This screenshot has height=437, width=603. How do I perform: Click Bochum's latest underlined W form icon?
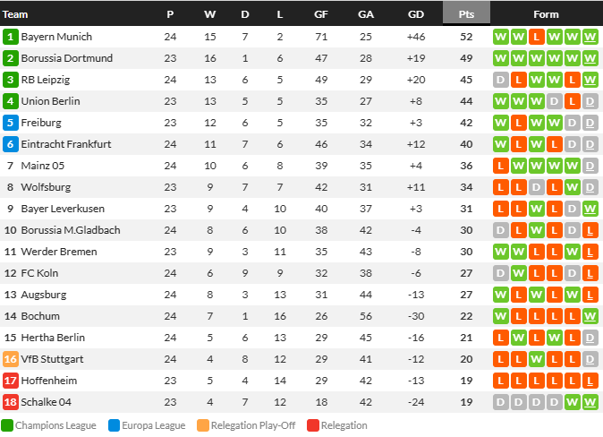590,316
